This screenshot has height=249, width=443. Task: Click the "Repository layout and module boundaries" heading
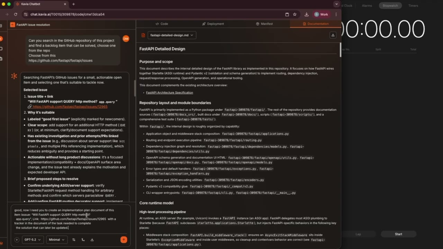(x=175, y=103)
